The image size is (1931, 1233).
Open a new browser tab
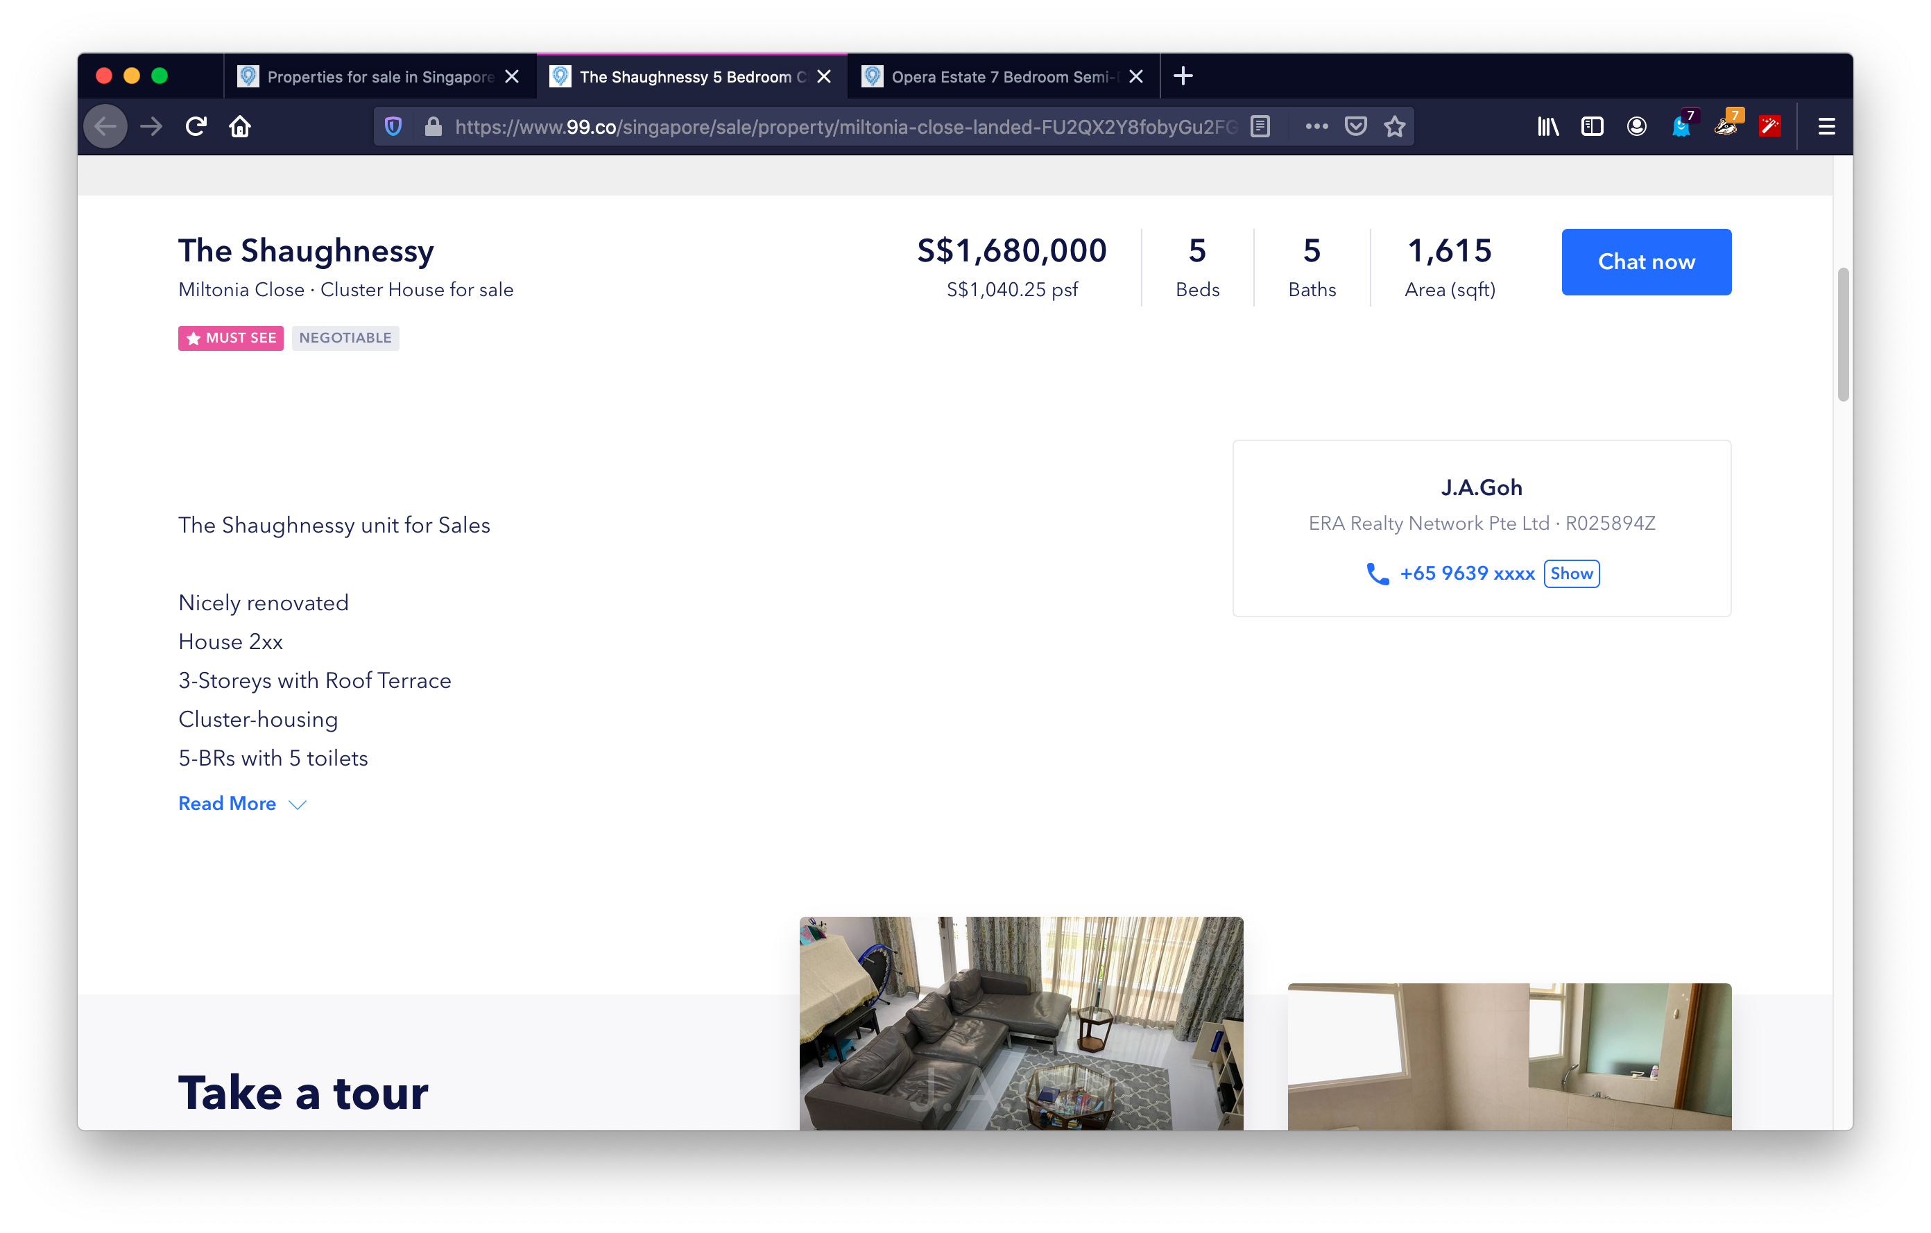(x=1183, y=76)
